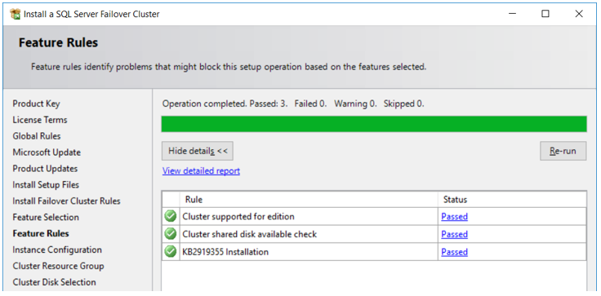Go to the Global Rules step
601x296 pixels.
pyautogui.click(x=37, y=136)
